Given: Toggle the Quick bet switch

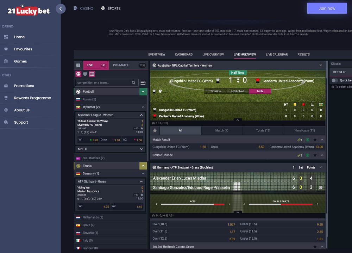Looking at the screenshot, I should (x=335, y=80).
